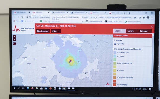Click the Selected Event header
This screenshot has width=160, height=99.
click(132, 35)
